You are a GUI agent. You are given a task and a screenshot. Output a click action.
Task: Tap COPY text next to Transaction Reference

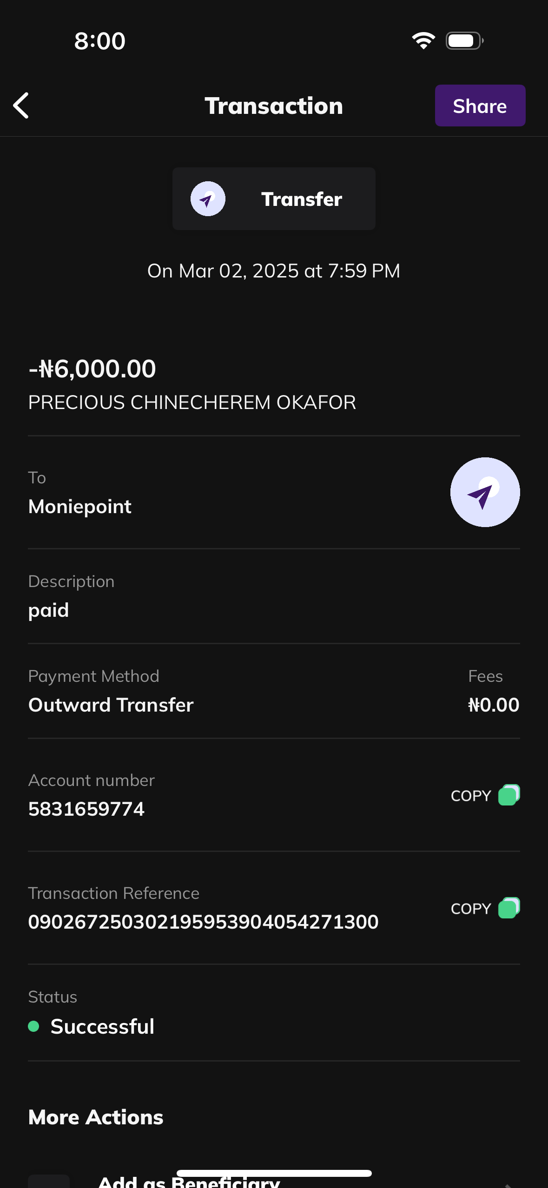pyautogui.click(x=470, y=909)
